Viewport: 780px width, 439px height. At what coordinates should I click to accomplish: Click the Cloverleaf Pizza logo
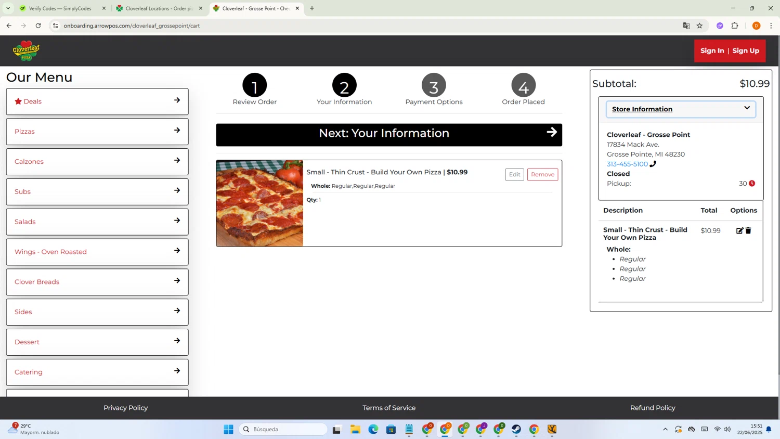pyautogui.click(x=26, y=50)
